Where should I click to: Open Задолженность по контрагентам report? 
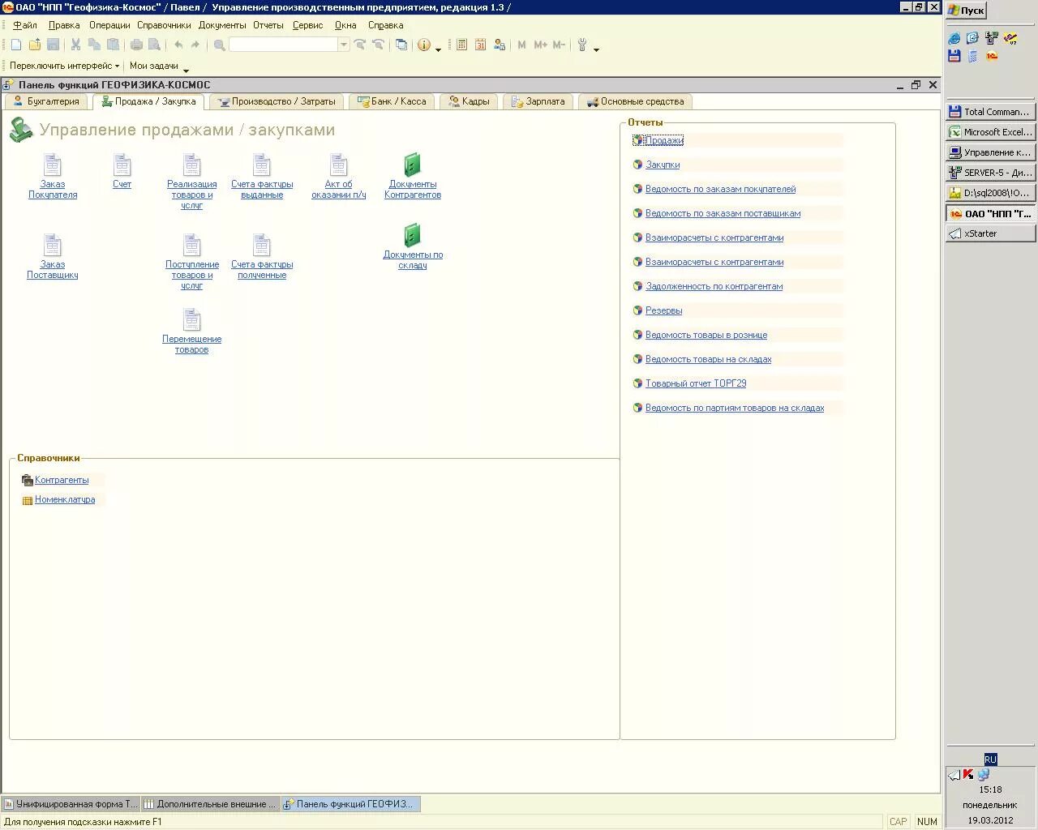714,286
